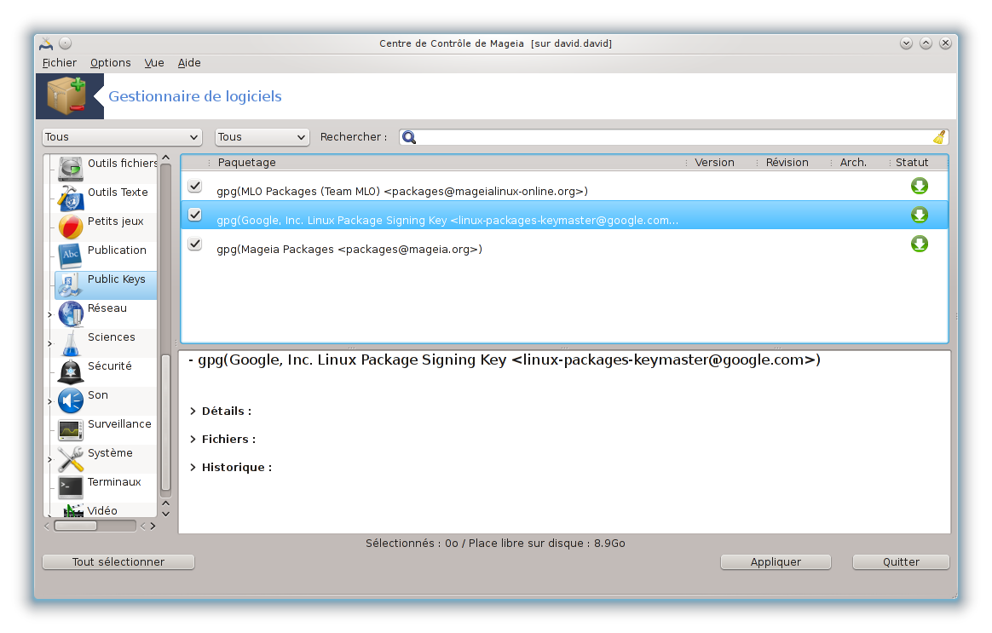The height and width of the screenshot is (633, 992).
Task: Click the Terminaux terminal icon
Action: (x=70, y=487)
